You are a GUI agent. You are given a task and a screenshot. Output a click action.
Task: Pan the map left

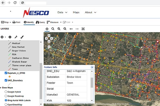pyautogui.click(x=46, y=38)
